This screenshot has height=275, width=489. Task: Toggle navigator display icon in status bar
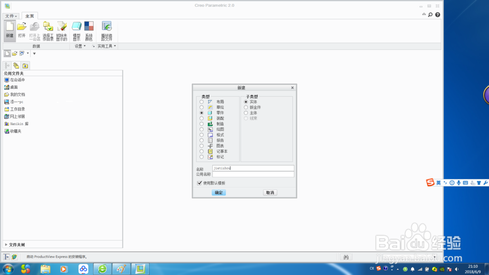click(6, 256)
